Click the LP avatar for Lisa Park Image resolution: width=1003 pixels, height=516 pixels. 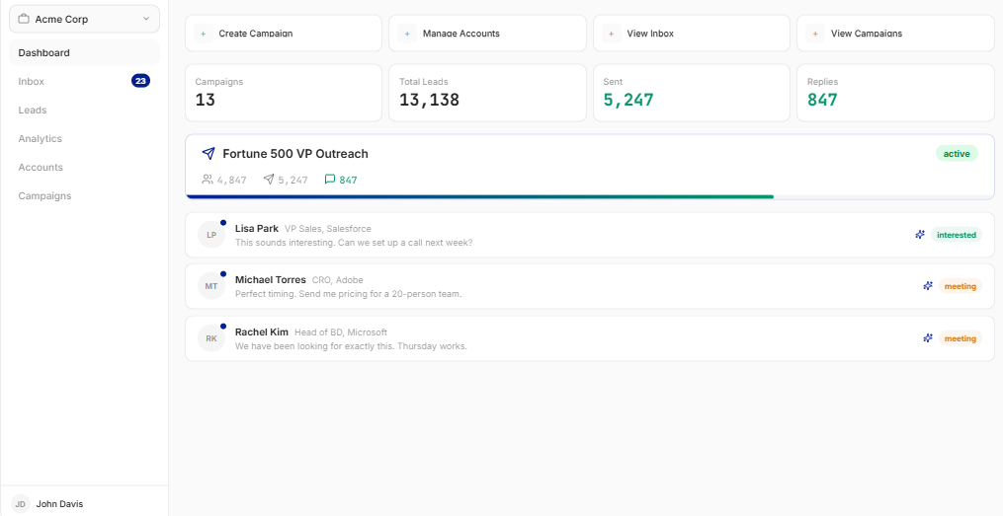(211, 235)
